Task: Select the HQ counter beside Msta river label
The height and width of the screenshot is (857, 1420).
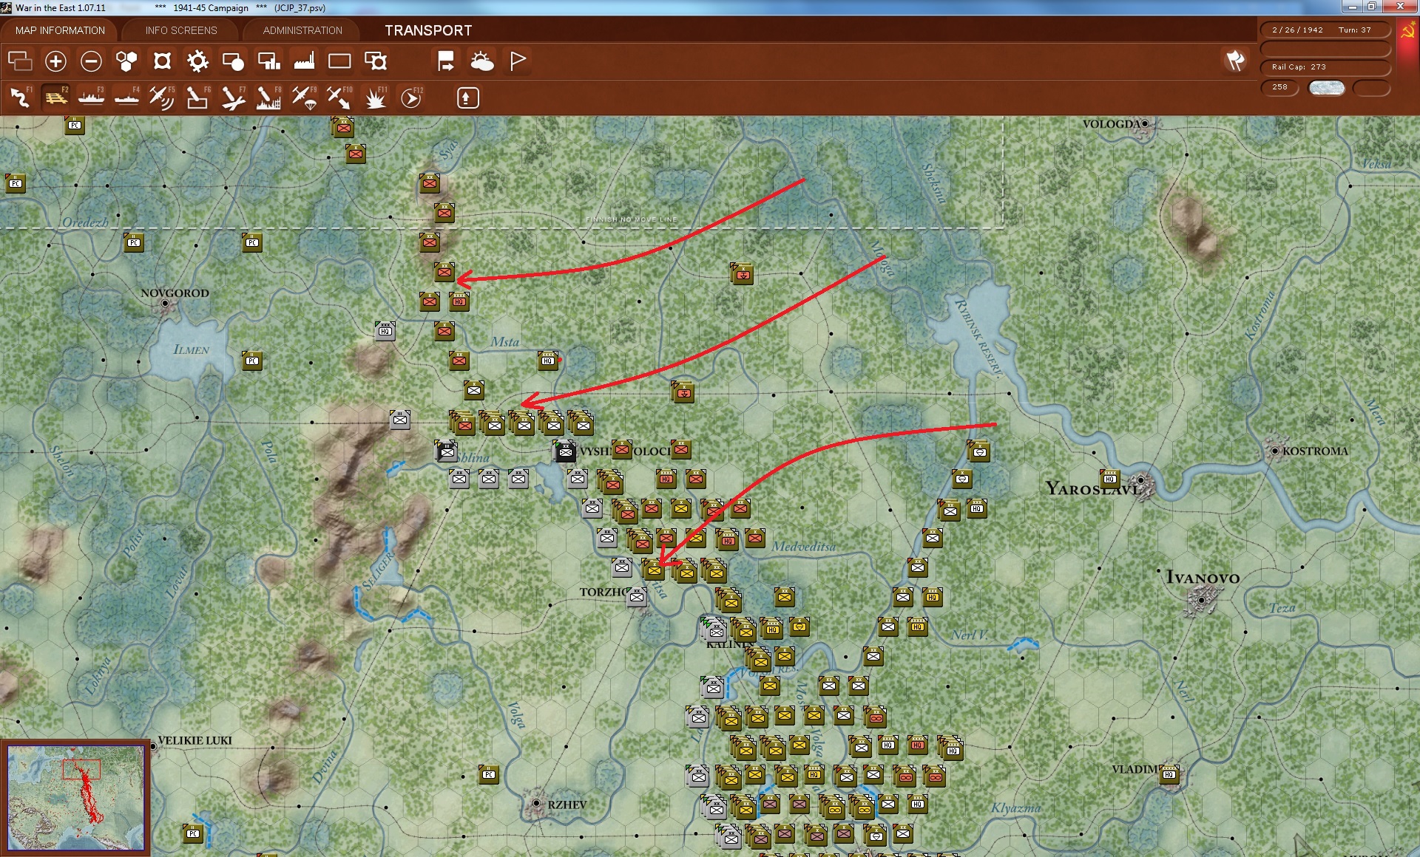Action: pyautogui.click(x=548, y=361)
